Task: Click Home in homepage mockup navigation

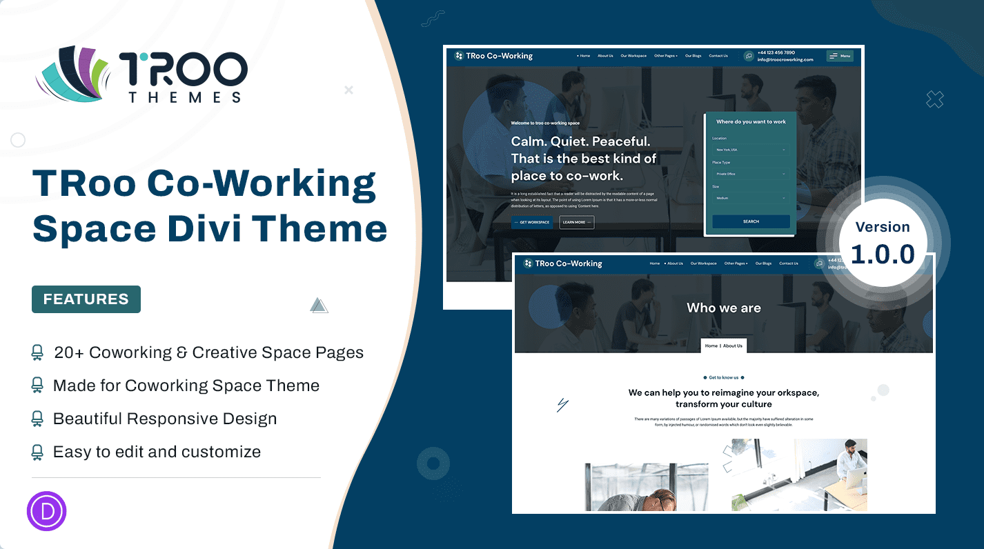Action: (584, 56)
